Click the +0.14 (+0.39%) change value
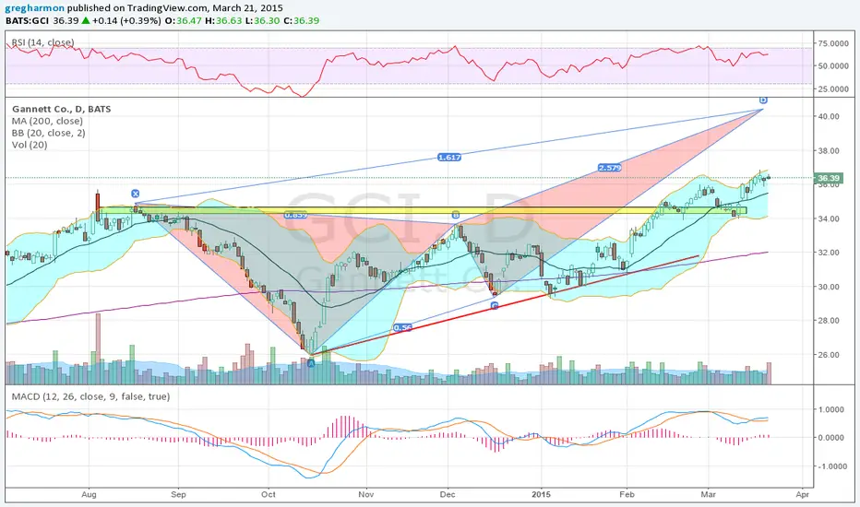This screenshot has width=860, height=507. tap(126, 21)
